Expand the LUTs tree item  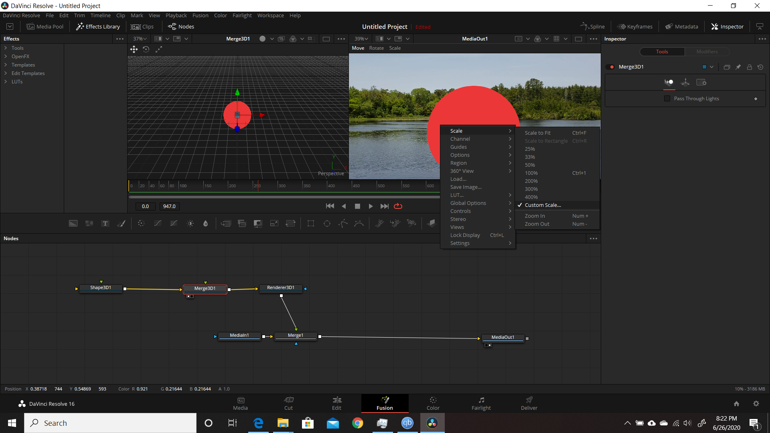tap(6, 82)
